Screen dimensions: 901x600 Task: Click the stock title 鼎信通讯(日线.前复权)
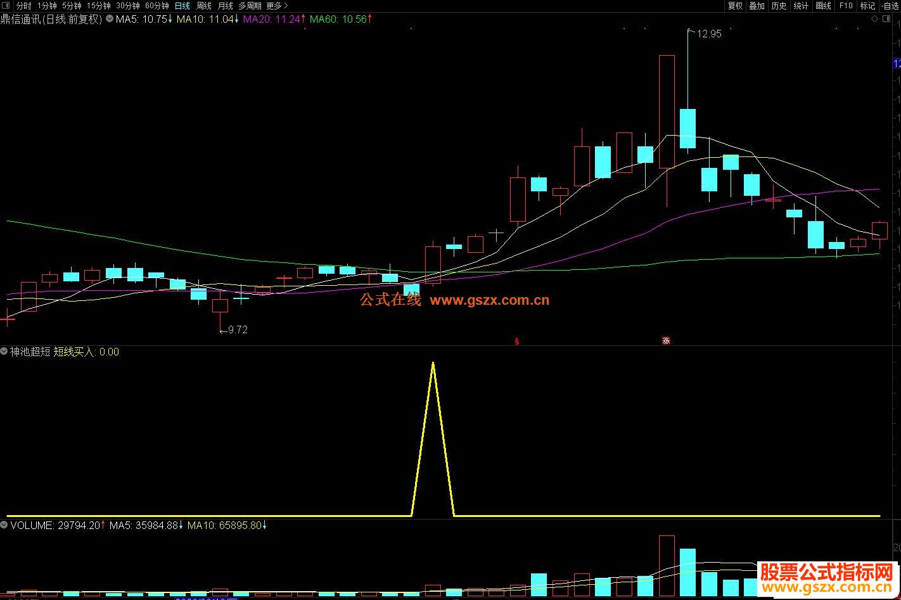(51, 19)
